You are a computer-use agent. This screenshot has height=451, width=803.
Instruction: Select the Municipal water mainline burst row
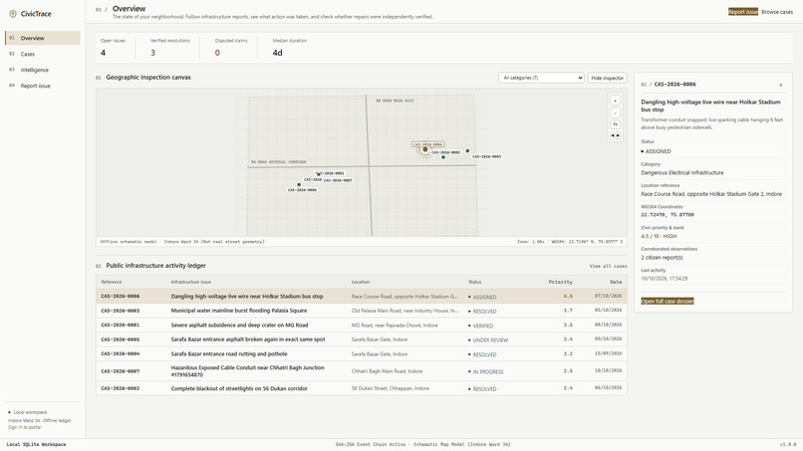click(361, 311)
